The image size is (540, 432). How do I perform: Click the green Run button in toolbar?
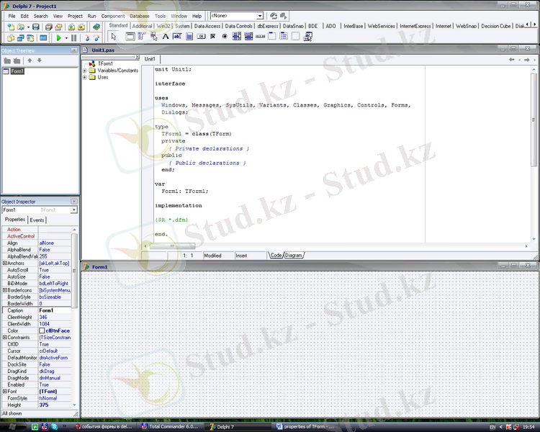coord(58,37)
